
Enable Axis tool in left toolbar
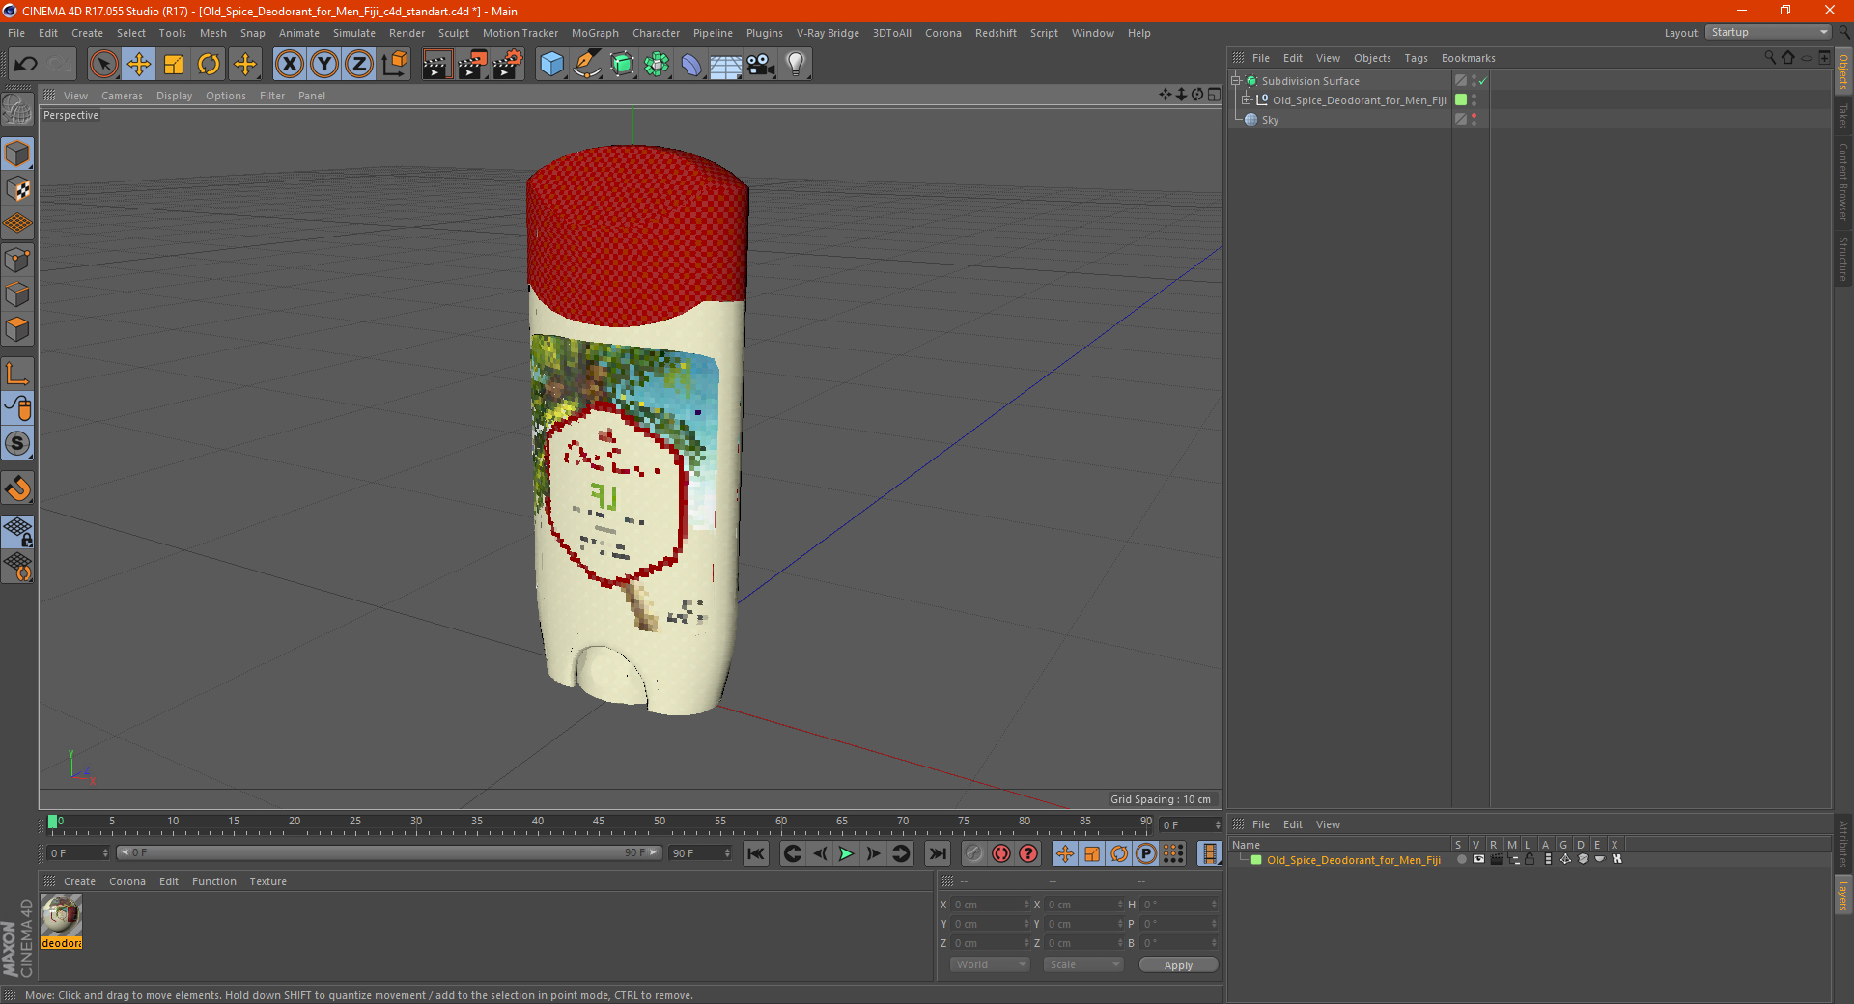(17, 374)
